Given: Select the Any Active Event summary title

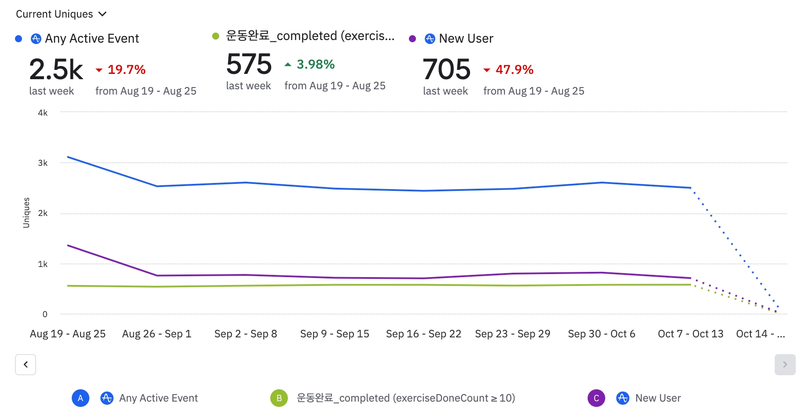Looking at the screenshot, I should [92, 39].
